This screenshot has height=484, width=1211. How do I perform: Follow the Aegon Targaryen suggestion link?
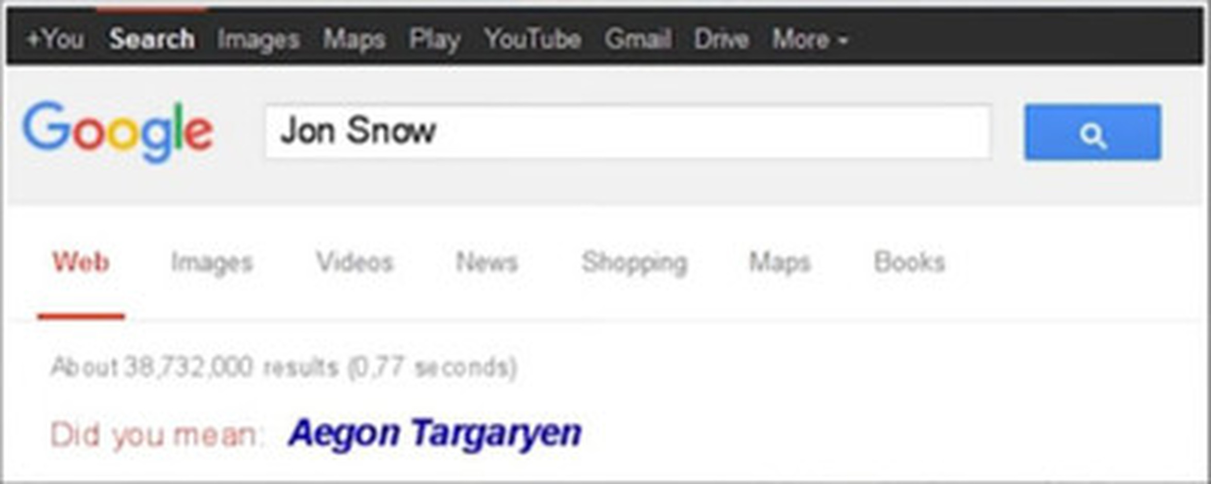point(435,434)
